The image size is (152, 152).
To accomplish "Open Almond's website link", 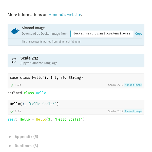I will (x=65, y=15).
